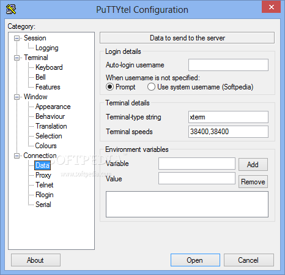The width and height of the screenshot is (285, 275).
Task: Collapse the Terminal tree node
Action: click(17, 58)
